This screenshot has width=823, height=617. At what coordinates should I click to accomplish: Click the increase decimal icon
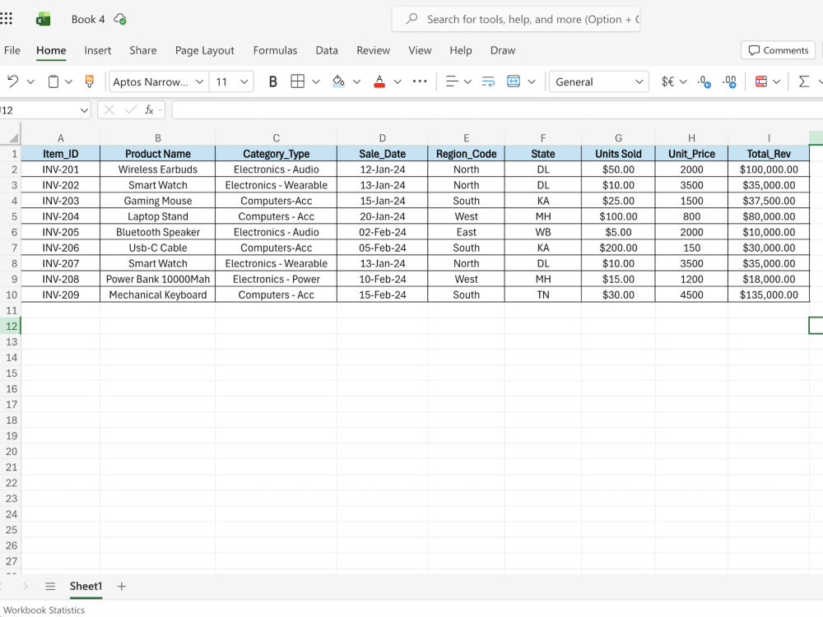(x=729, y=81)
